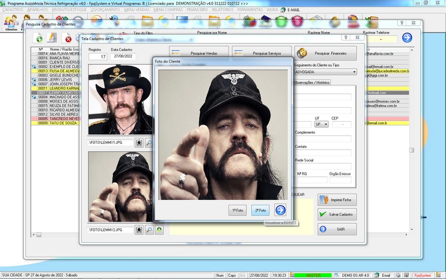Click red delete icon in client search toolbar

[x=67, y=38]
